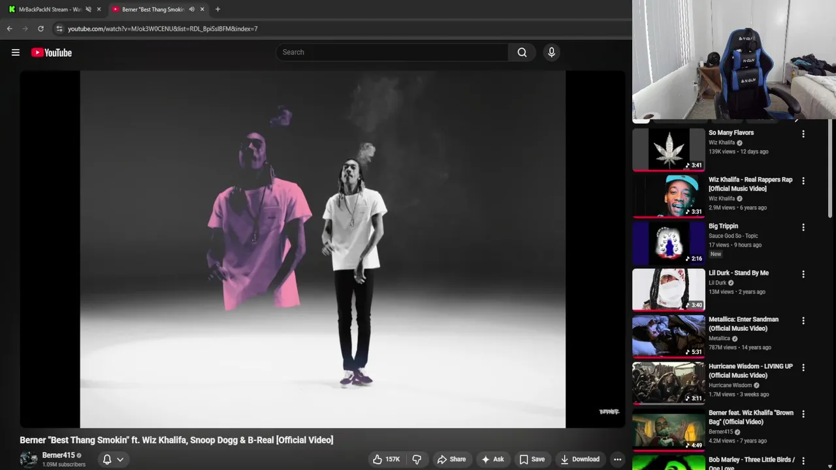Image resolution: width=836 pixels, height=470 pixels.
Task: Open the Sauce God So - Topic channel
Action: pos(733,236)
